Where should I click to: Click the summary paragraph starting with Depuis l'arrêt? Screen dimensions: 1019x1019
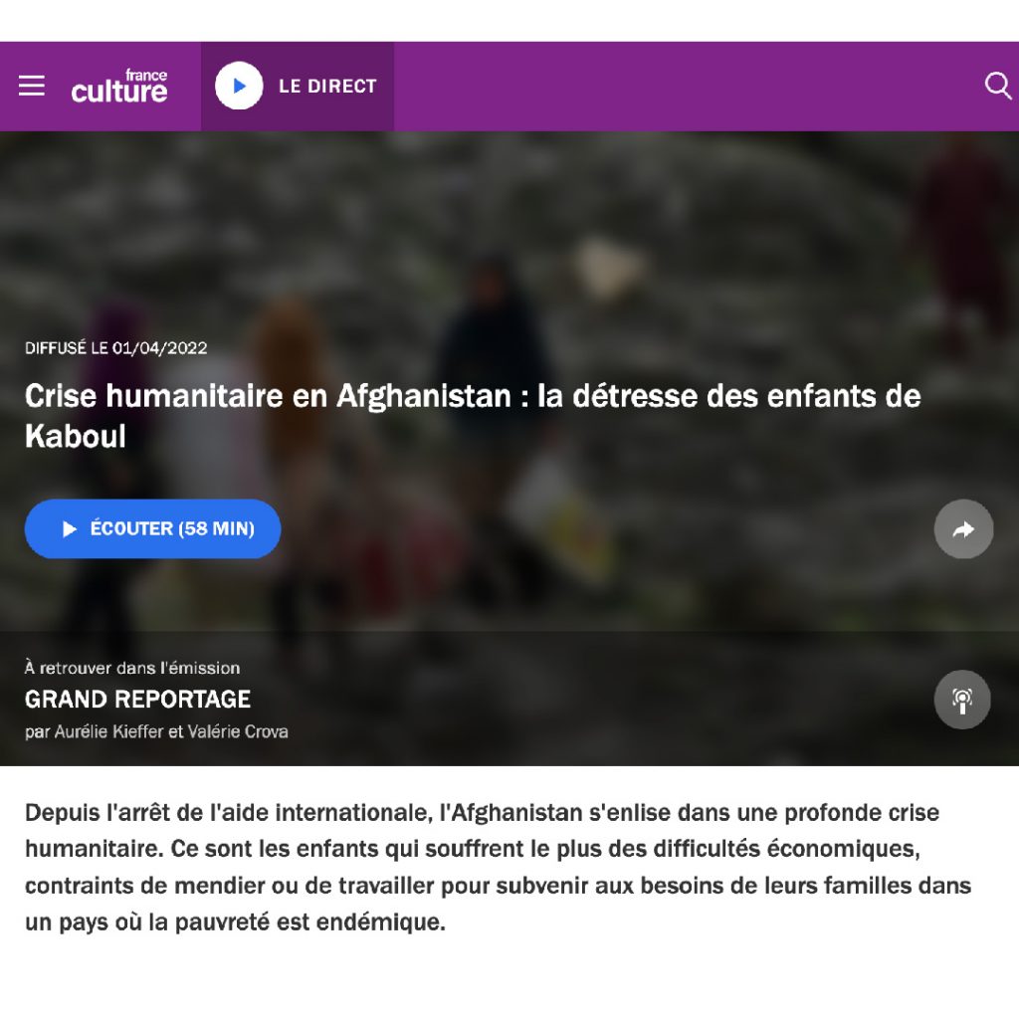pyautogui.click(x=498, y=868)
